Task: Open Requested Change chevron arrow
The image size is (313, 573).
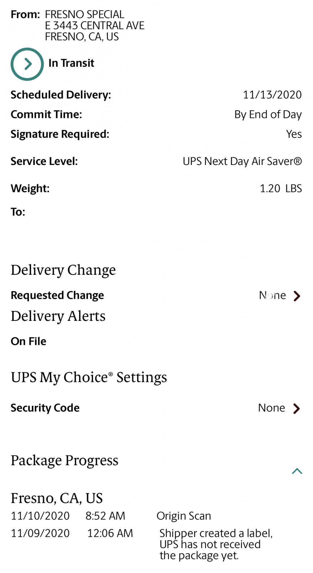Action: 297,296
